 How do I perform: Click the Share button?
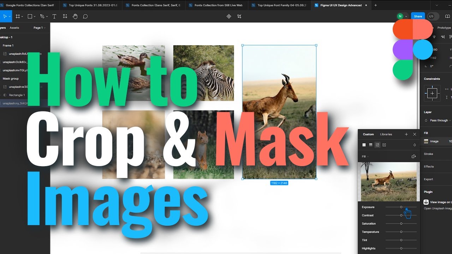pyautogui.click(x=418, y=16)
